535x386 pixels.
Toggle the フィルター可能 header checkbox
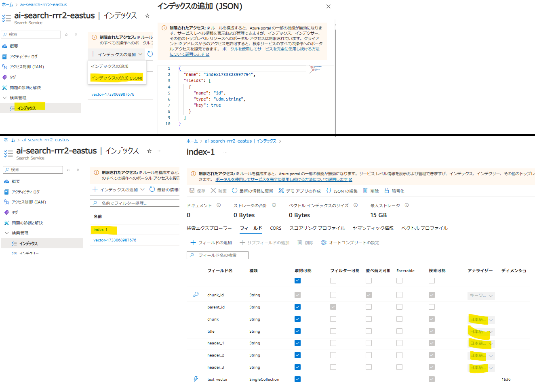pyautogui.click(x=333, y=281)
